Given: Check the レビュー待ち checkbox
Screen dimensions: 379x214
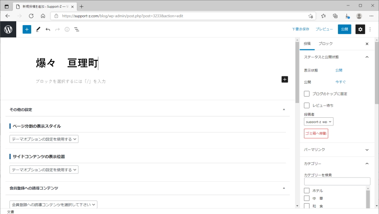Looking at the screenshot, I should (307, 105).
